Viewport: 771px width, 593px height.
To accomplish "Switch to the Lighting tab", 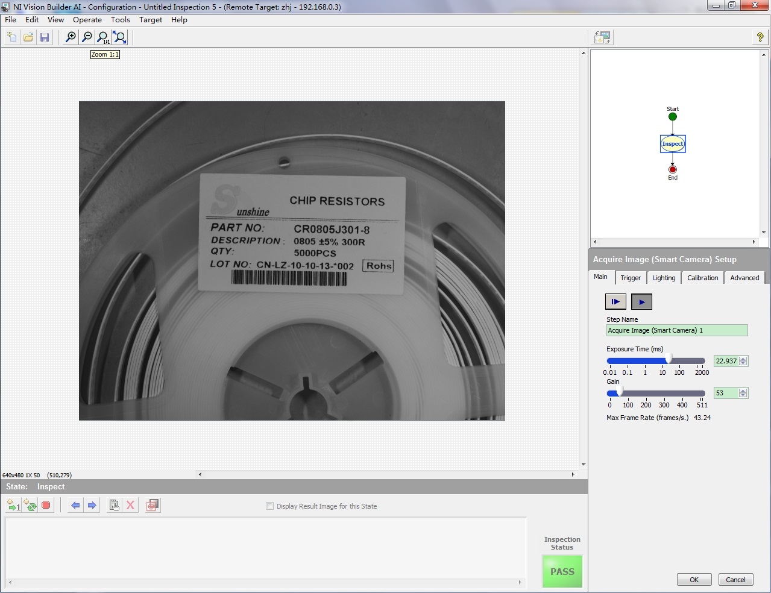I will [664, 278].
